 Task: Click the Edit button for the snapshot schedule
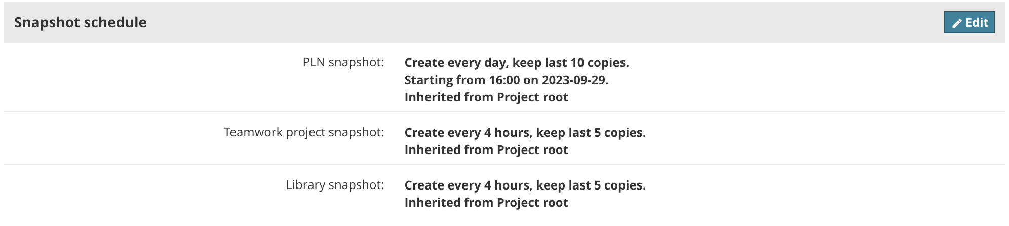(969, 23)
